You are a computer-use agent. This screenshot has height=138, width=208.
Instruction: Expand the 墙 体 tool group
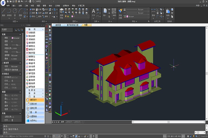(35, 94)
